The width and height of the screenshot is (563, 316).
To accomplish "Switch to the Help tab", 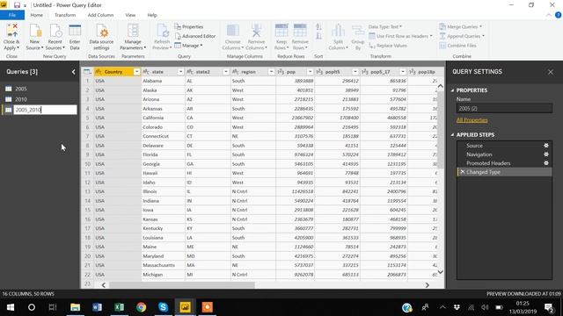I will [152, 15].
